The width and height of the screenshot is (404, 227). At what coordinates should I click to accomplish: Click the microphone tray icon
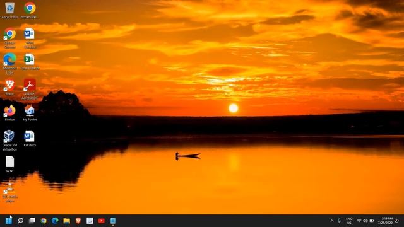click(339, 221)
